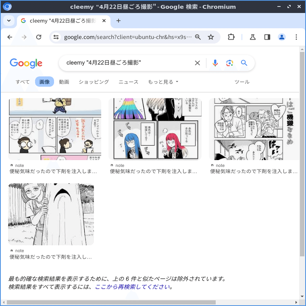
Task: Open the ツール search tools
Action: 242,82
